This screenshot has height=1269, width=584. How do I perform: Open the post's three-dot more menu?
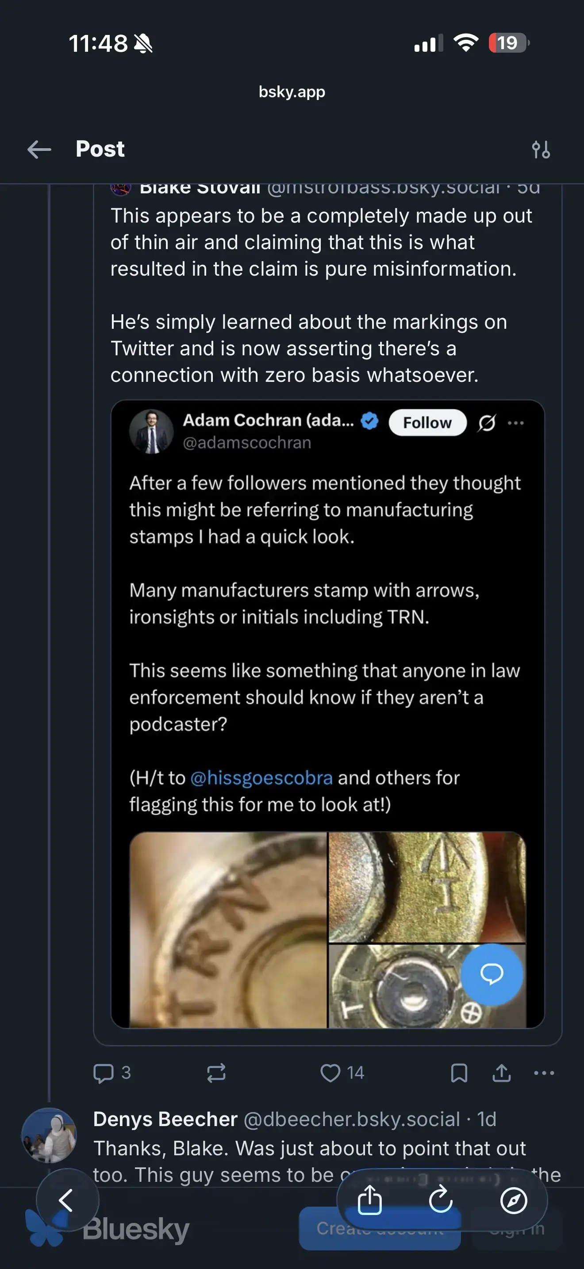point(544,1073)
